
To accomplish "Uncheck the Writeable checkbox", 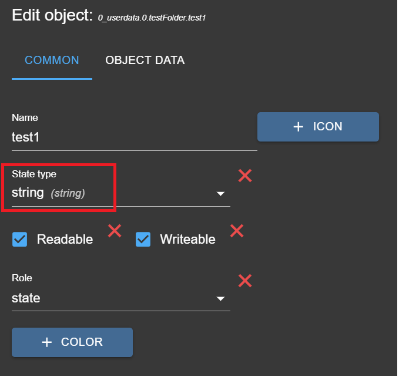I will (x=143, y=239).
